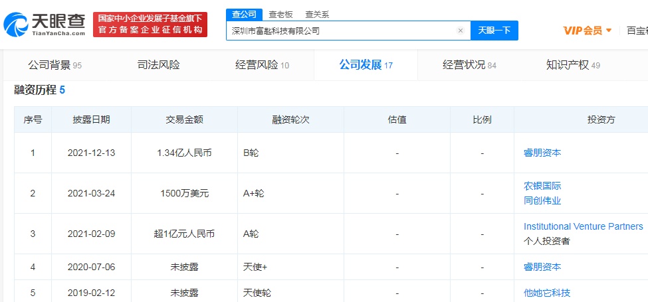Viewport: 648px width, 302px height.
Task: Click the 序号 column header
Action: 33,120
